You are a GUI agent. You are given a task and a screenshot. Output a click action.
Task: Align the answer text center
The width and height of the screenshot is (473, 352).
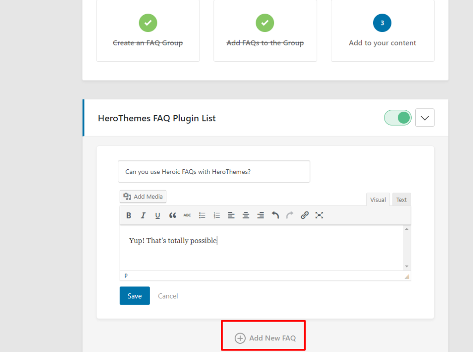click(246, 215)
